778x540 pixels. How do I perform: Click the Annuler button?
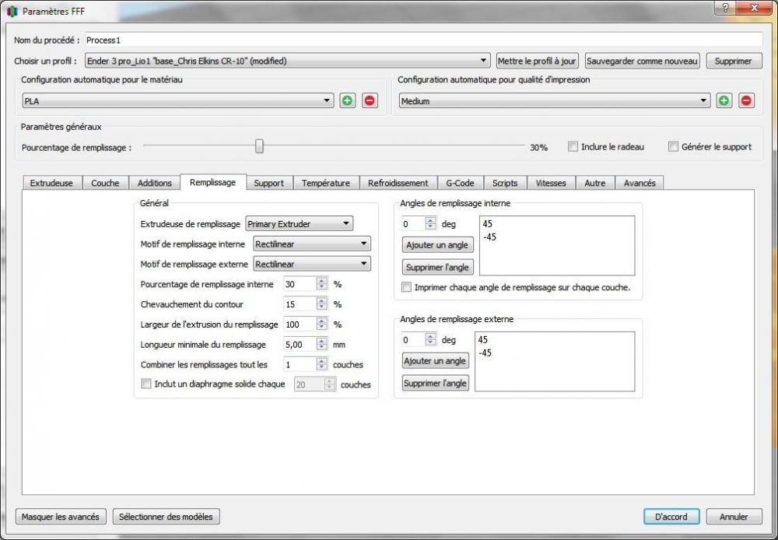click(x=734, y=517)
